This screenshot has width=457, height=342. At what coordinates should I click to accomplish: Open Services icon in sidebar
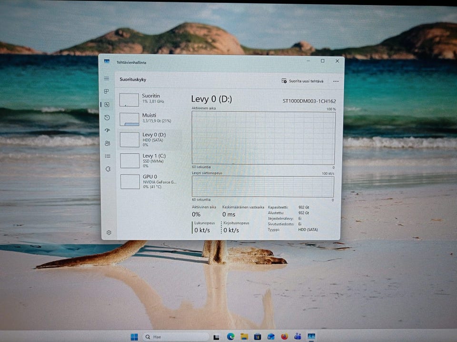click(108, 169)
